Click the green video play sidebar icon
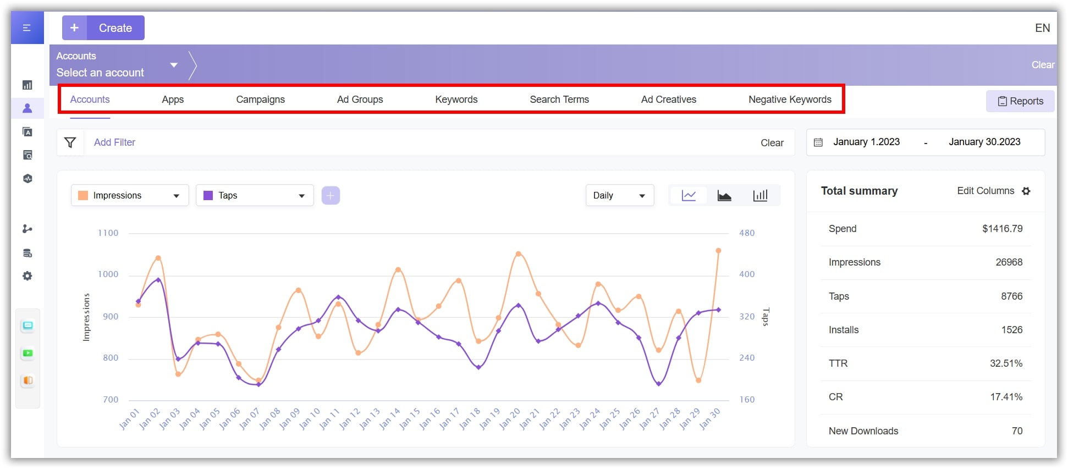The height and width of the screenshot is (469, 1068). [27, 353]
